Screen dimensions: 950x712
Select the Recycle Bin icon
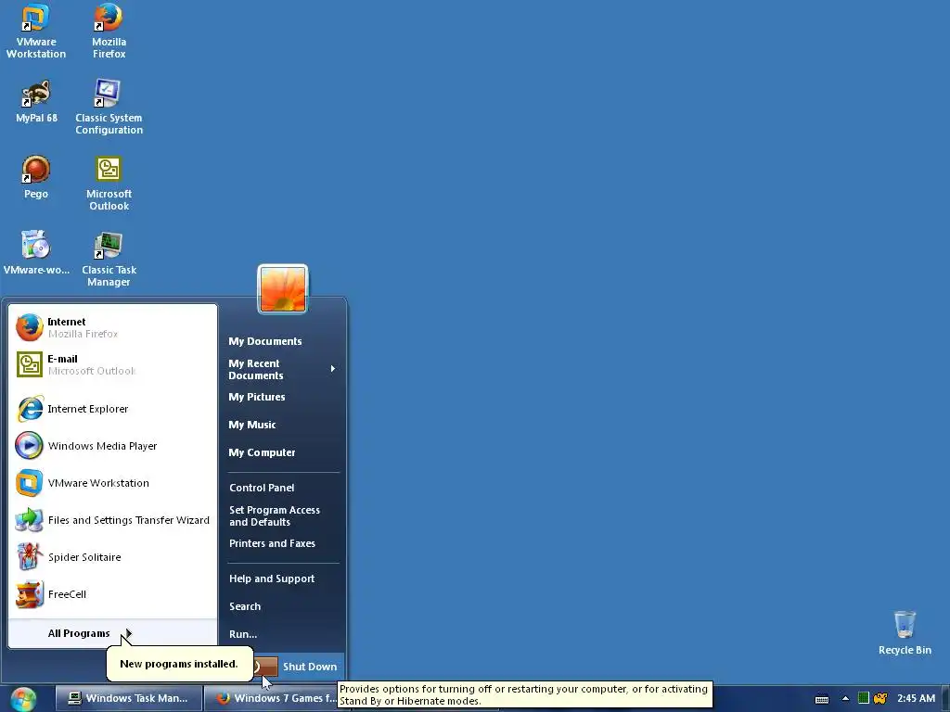905,632
